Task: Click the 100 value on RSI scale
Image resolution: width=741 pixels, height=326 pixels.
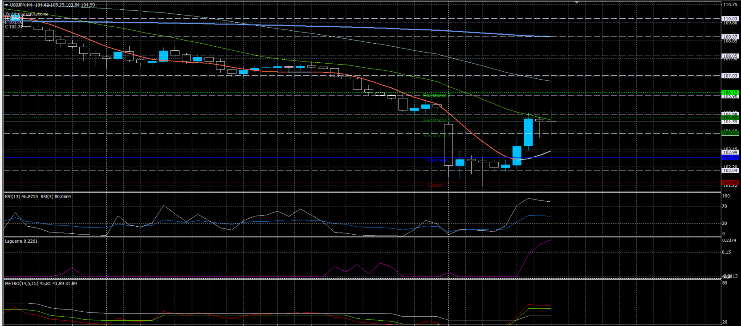Action: point(726,196)
